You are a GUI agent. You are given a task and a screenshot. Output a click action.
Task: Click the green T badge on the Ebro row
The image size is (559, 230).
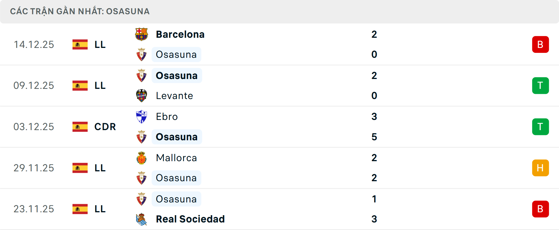tap(541, 127)
